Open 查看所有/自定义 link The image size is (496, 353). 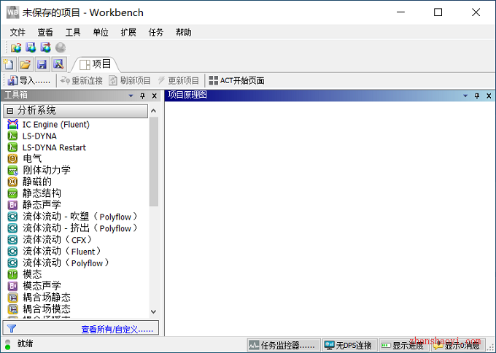(117, 330)
